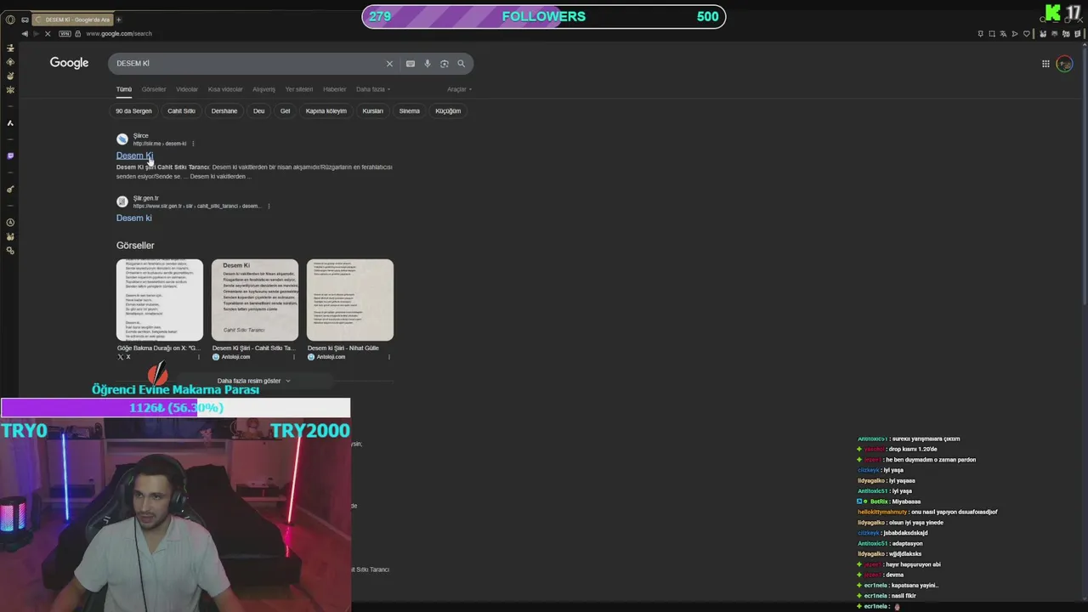Open the Göğe Bakma Durağı image thumbnail
1088x612 pixels.
point(160,300)
